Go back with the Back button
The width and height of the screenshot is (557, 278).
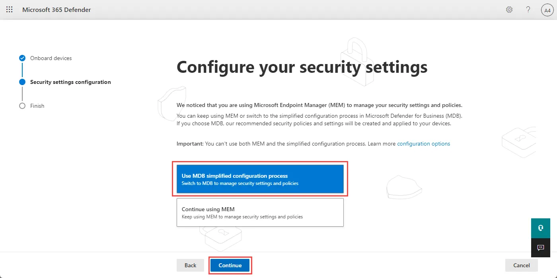tap(190, 265)
